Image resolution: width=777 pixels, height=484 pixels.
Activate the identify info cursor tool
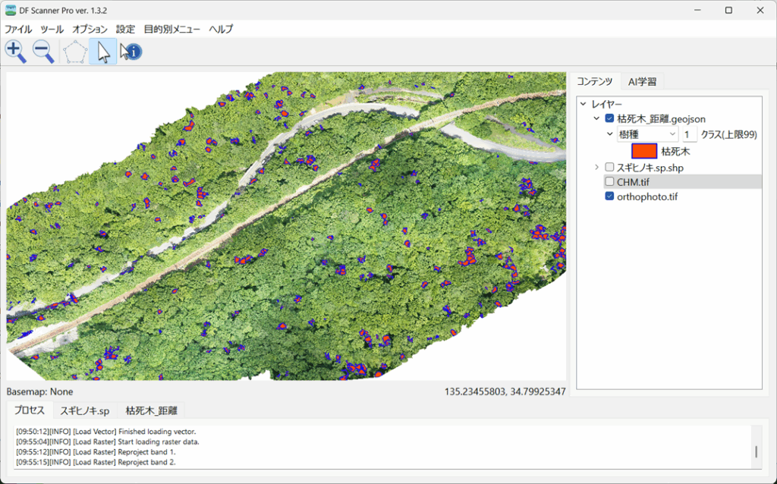point(131,52)
